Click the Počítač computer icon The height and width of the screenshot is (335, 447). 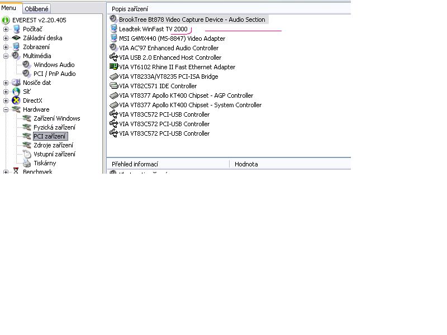point(17,29)
